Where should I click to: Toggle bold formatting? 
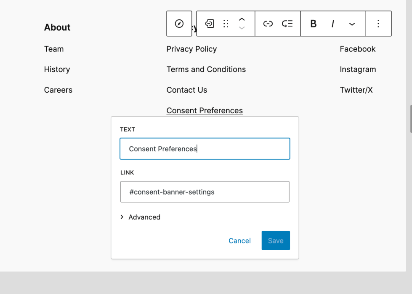[314, 24]
